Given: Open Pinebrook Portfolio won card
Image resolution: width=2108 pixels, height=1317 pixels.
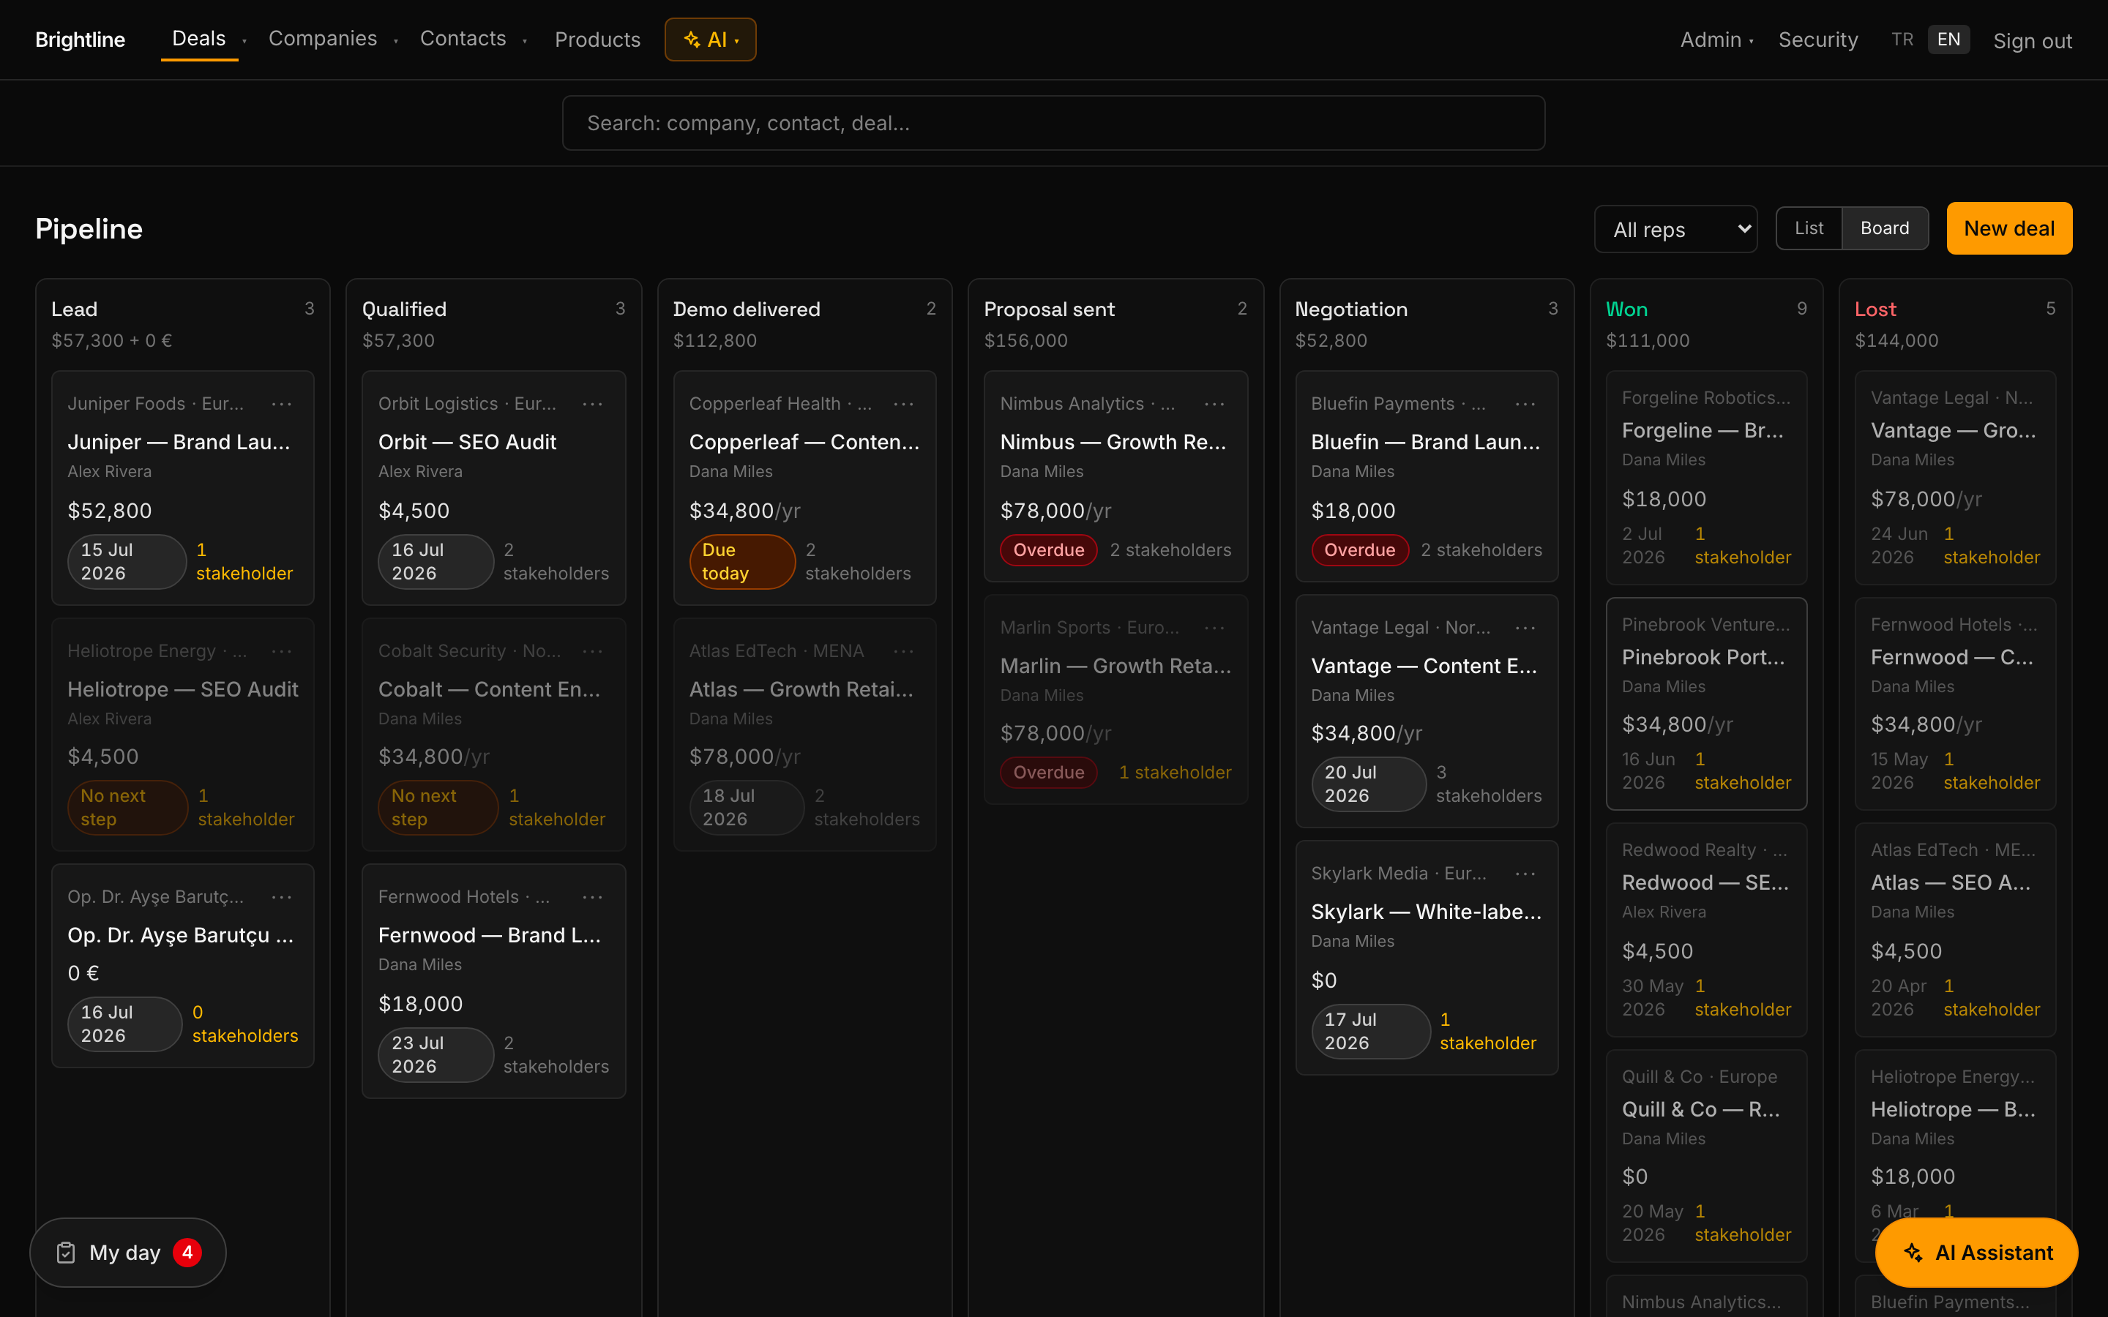Looking at the screenshot, I should pos(1705,704).
